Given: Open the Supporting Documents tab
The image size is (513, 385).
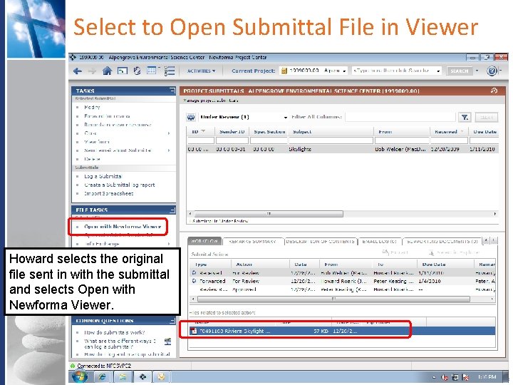Looking at the screenshot, I should click(x=442, y=241).
